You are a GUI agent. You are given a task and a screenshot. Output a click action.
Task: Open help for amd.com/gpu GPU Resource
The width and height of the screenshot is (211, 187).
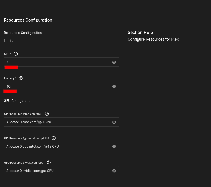click(47, 114)
